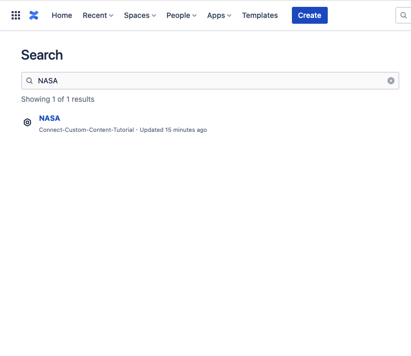Viewport: 411px width, 356px height.
Task: Open the Apps dropdown menu
Action: 216,15
